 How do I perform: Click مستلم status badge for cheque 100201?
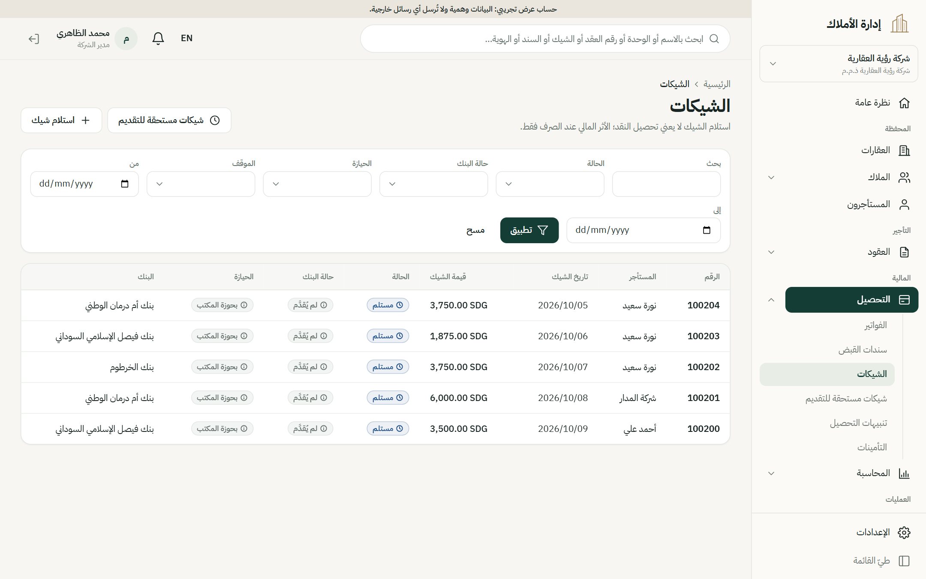pyautogui.click(x=388, y=398)
